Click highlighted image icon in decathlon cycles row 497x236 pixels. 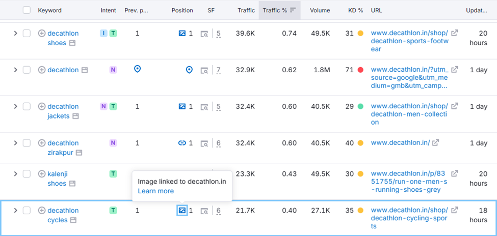click(182, 211)
